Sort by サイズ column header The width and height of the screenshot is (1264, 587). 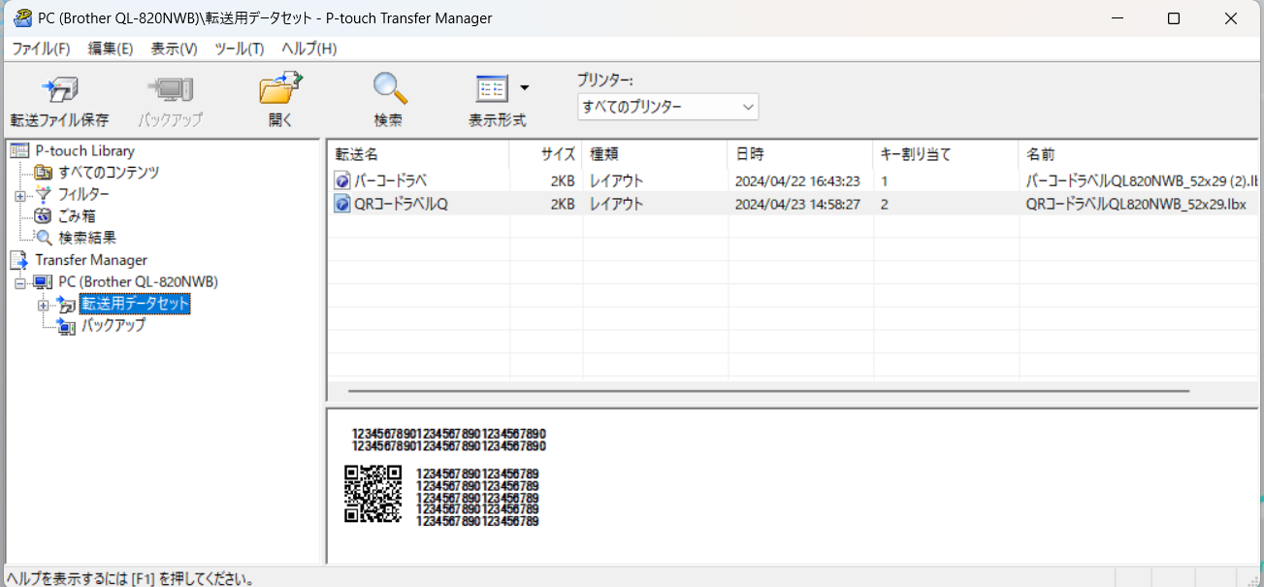pos(546,154)
